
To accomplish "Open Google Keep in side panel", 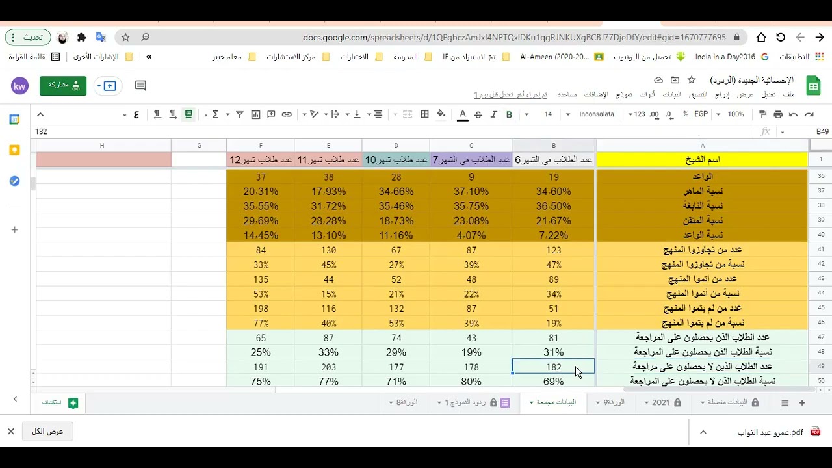I will click(14, 150).
